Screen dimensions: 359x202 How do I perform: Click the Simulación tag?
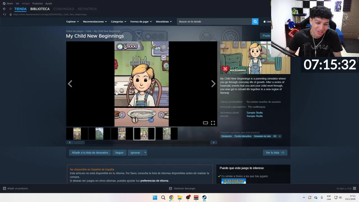click(x=226, y=136)
